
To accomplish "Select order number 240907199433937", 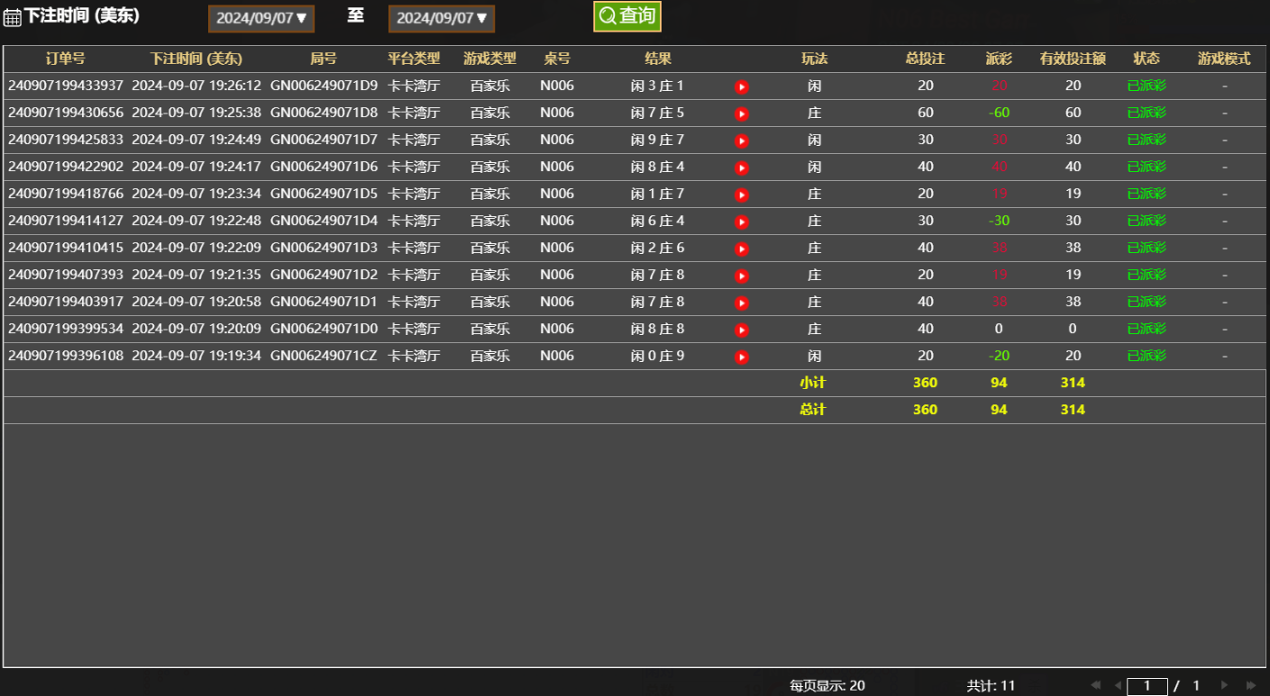I will tap(66, 86).
